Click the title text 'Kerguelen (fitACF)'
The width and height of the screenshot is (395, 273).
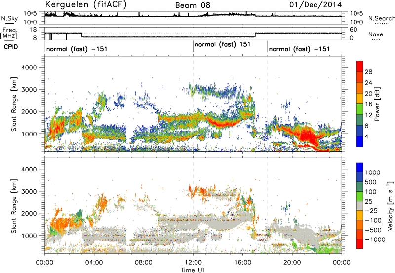pyautogui.click(x=85, y=4)
